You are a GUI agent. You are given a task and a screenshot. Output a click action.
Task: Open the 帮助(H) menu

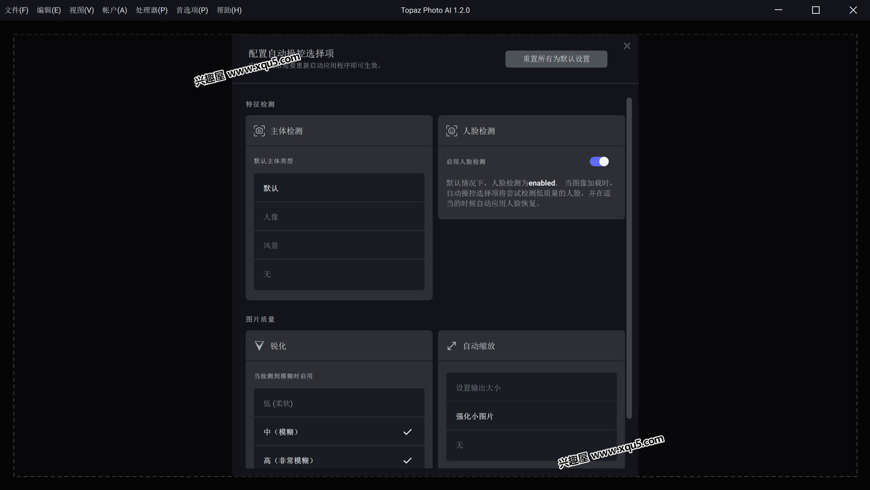pyautogui.click(x=229, y=10)
